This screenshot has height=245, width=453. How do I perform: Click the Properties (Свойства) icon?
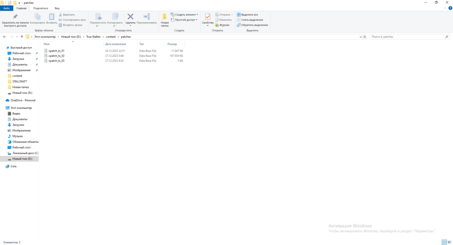click(207, 17)
